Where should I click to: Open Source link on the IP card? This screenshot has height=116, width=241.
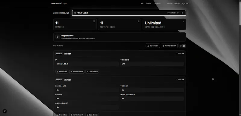(92, 72)
